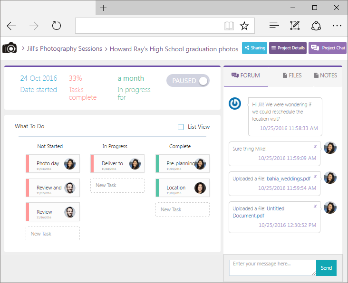Toggle the PAUSED project switch

tap(188, 81)
